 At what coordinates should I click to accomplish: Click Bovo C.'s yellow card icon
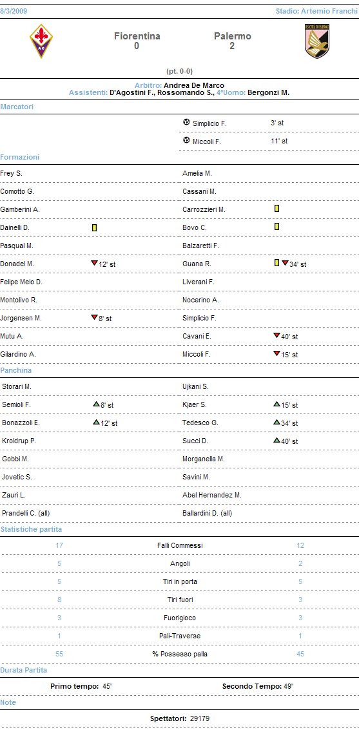click(277, 227)
